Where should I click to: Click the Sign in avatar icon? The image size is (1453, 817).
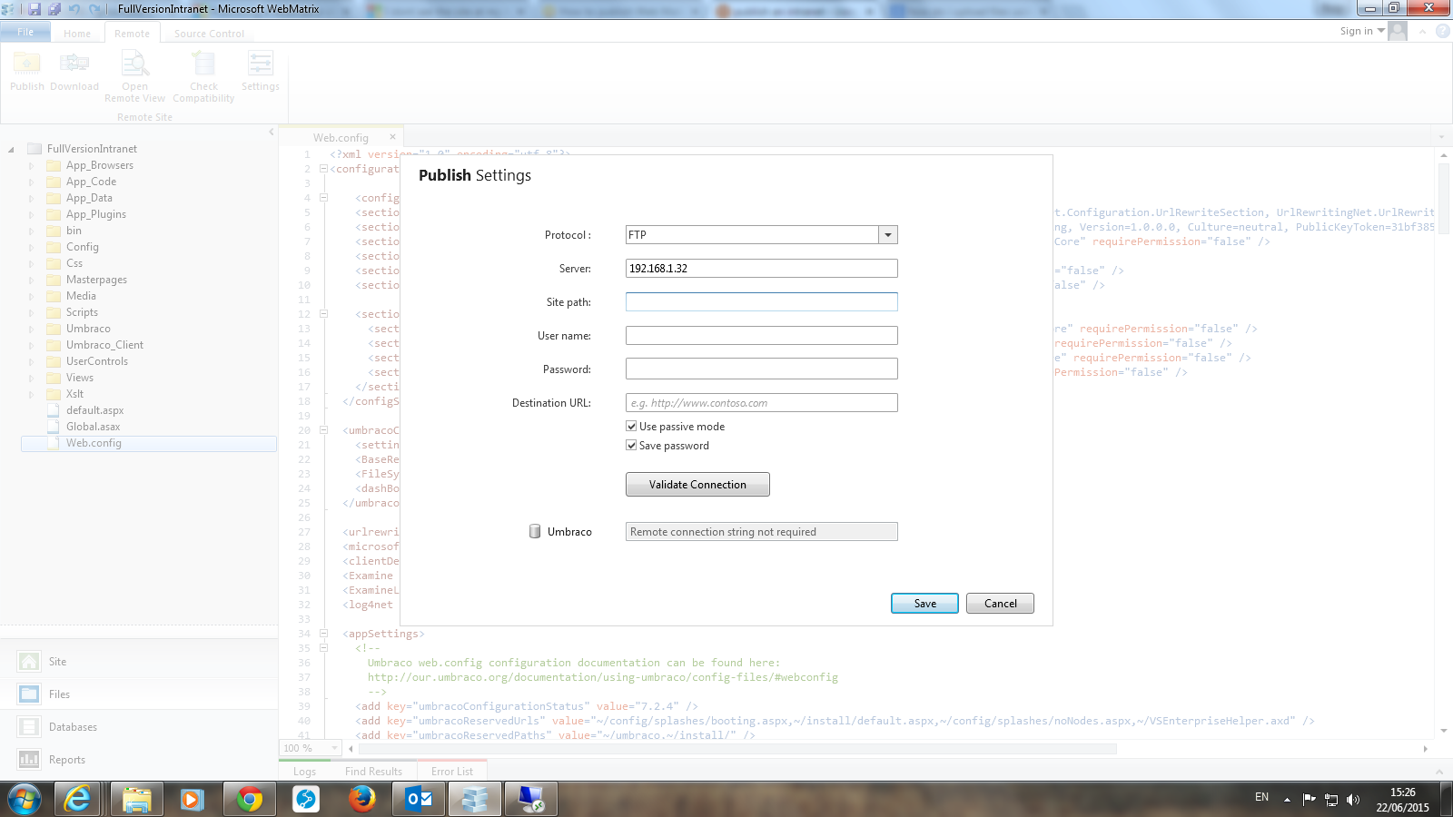1399,31
